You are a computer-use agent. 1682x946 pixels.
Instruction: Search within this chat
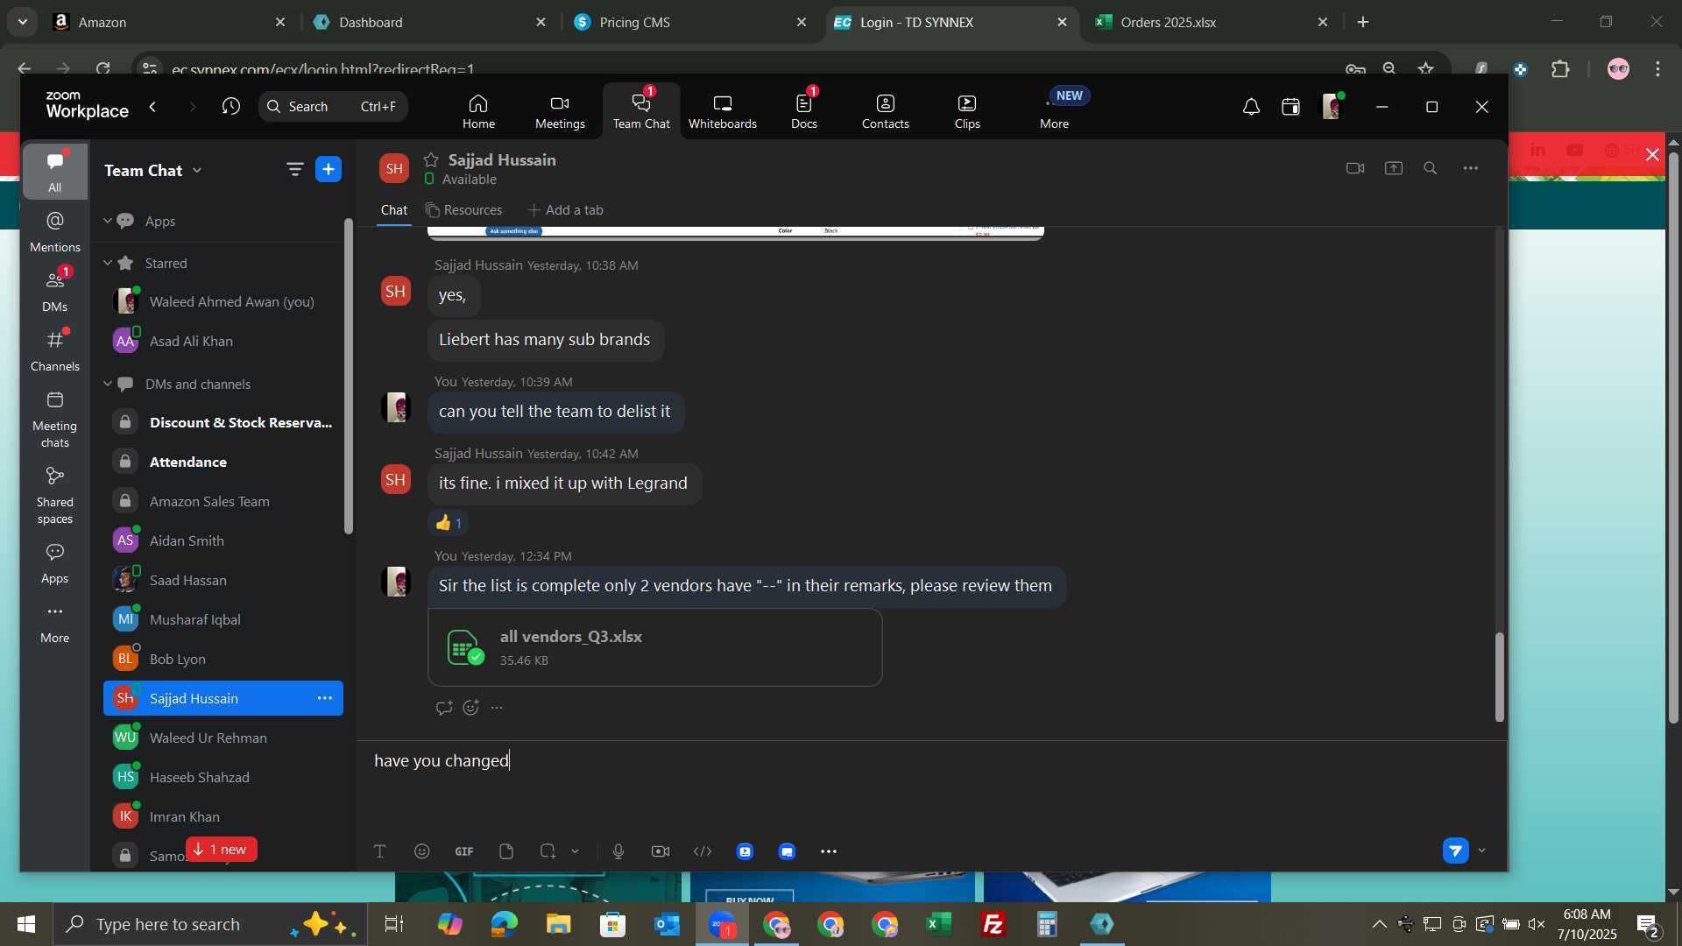point(1431,168)
